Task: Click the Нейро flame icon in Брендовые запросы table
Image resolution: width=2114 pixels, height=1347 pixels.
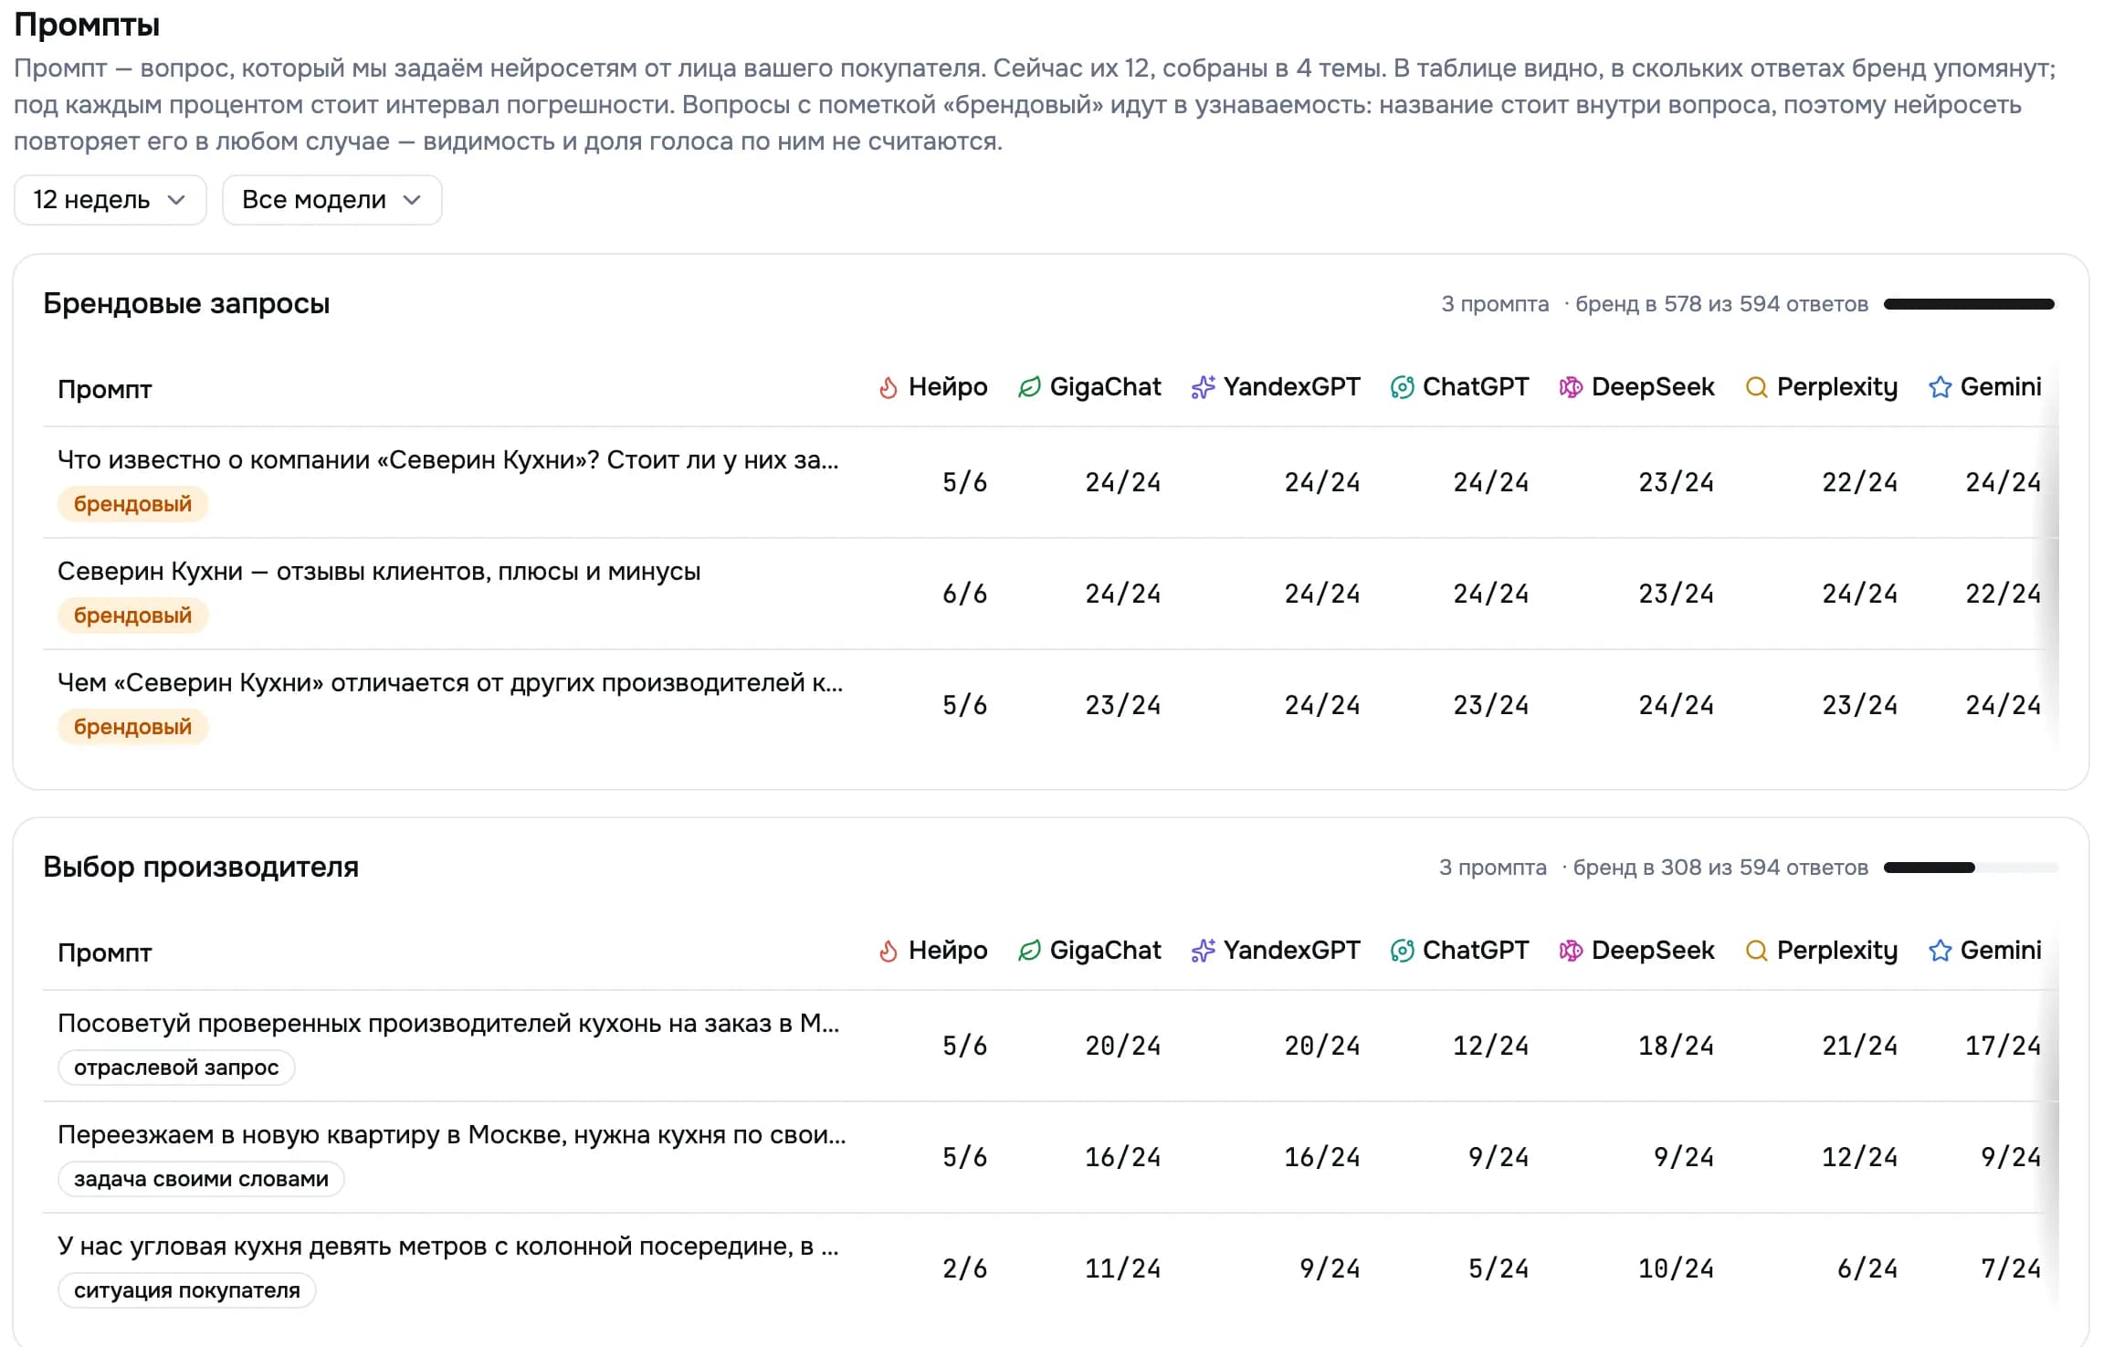Action: [889, 388]
